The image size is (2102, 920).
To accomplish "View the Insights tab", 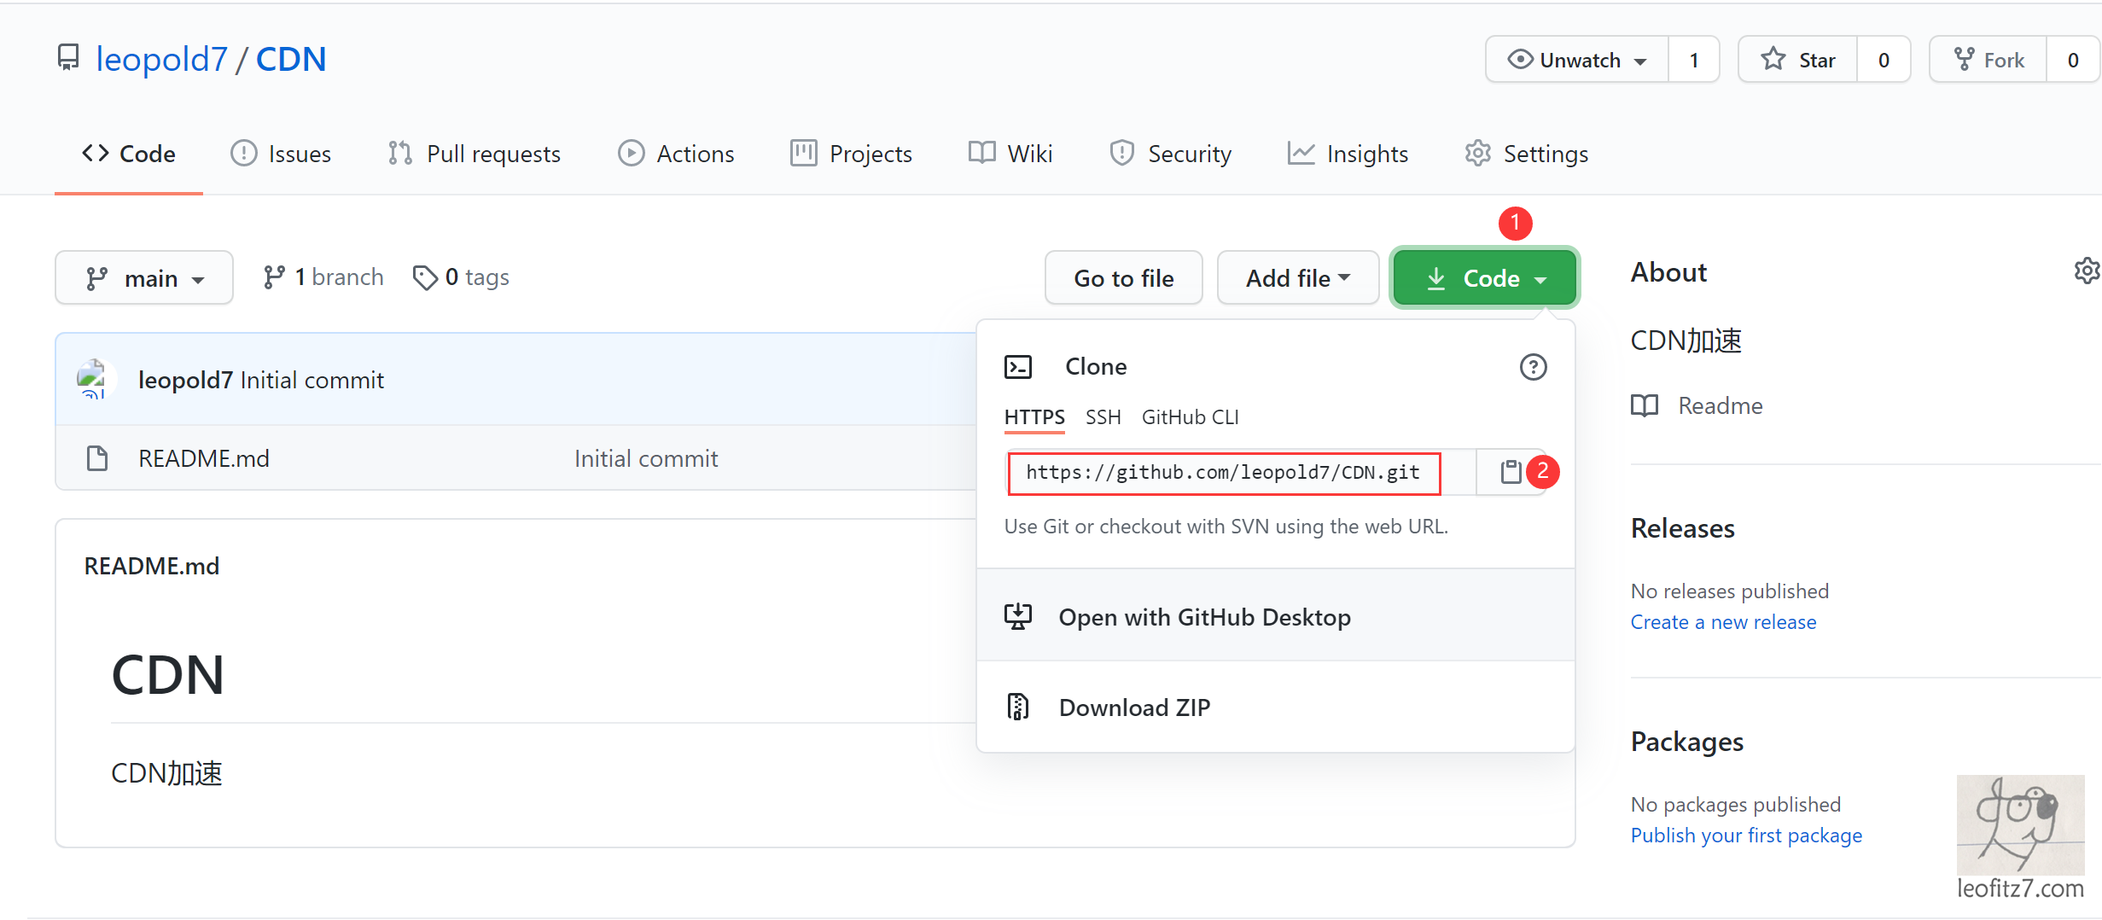I will point(1348,154).
